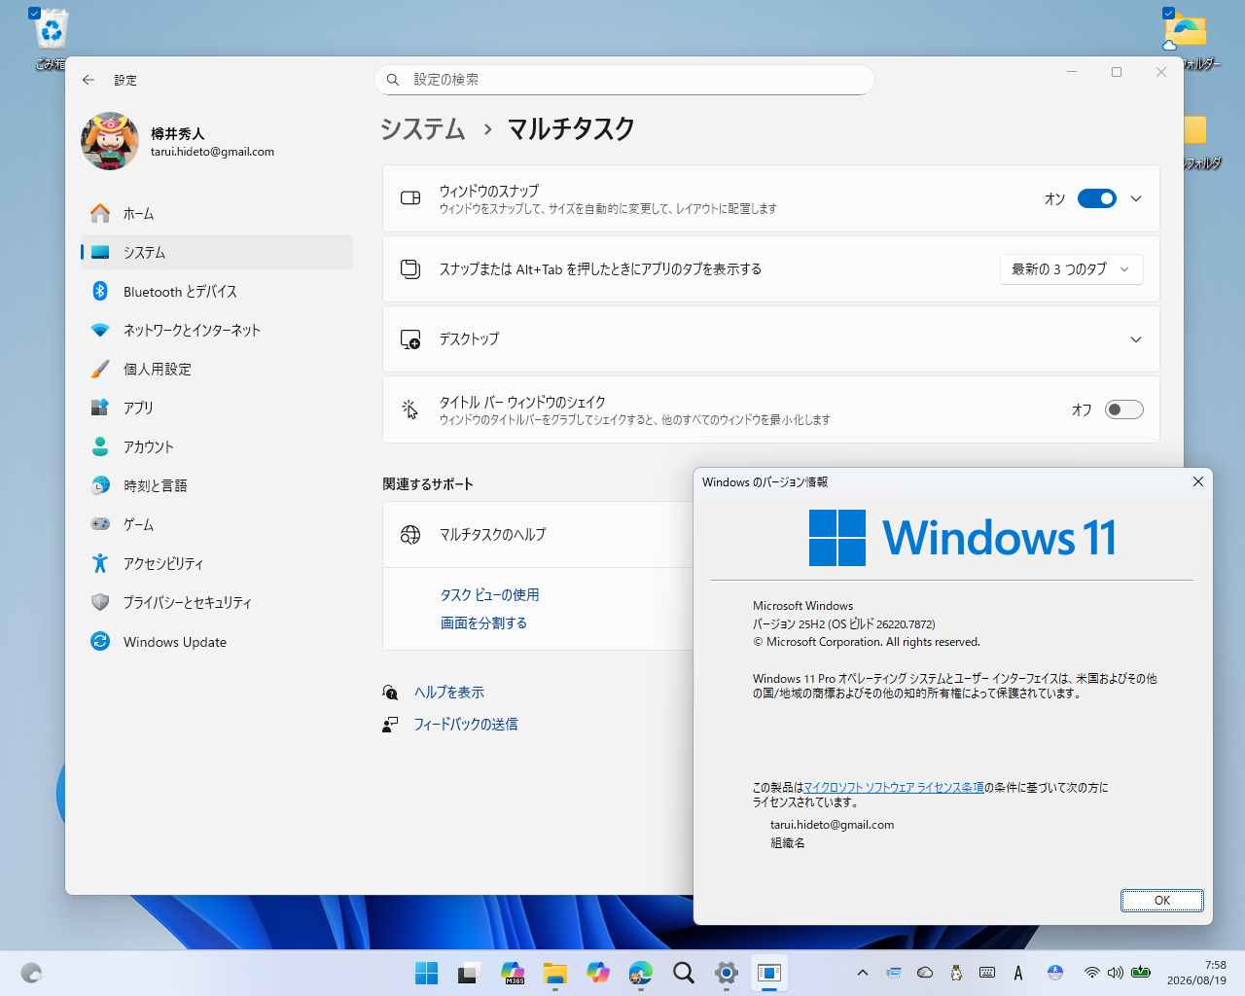Open the マルチタスクのヘルプ section header
Viewport: 1245px width, 996px height.
coord(538,534)
